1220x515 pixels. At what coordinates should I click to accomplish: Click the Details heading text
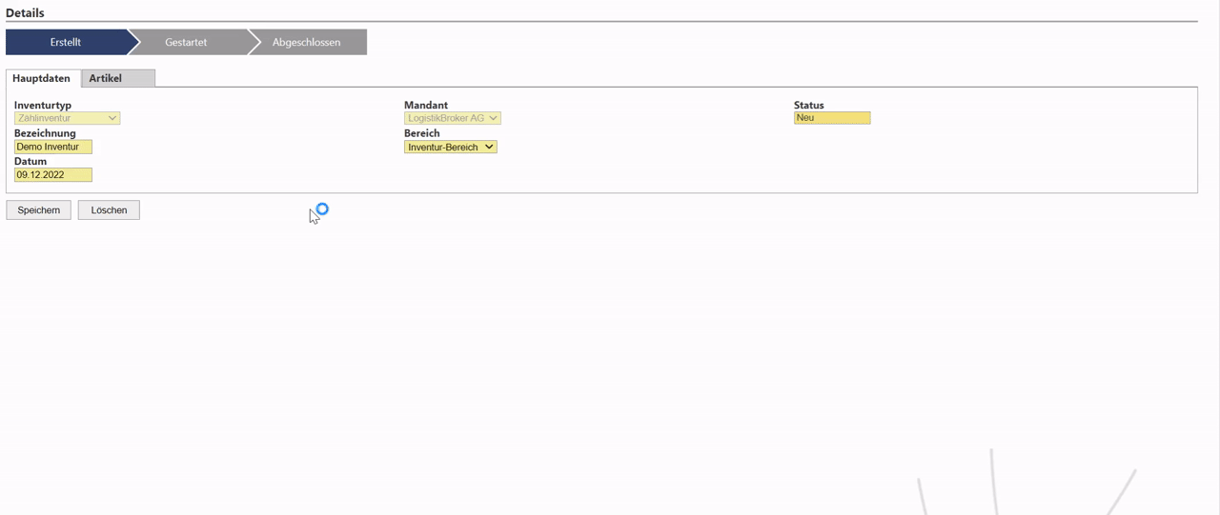click(x=25, y=13)
